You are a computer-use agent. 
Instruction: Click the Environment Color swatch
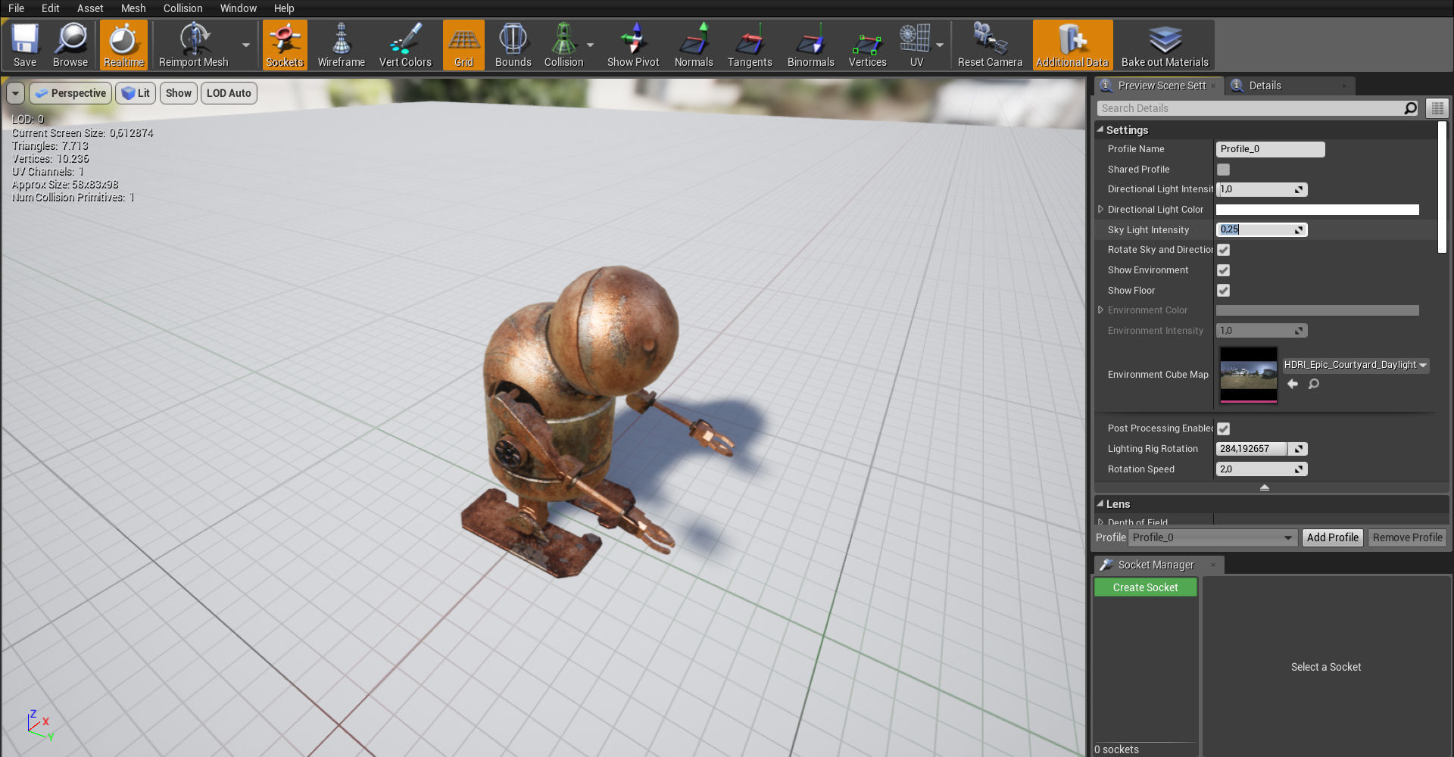[x=1317, y=310]
